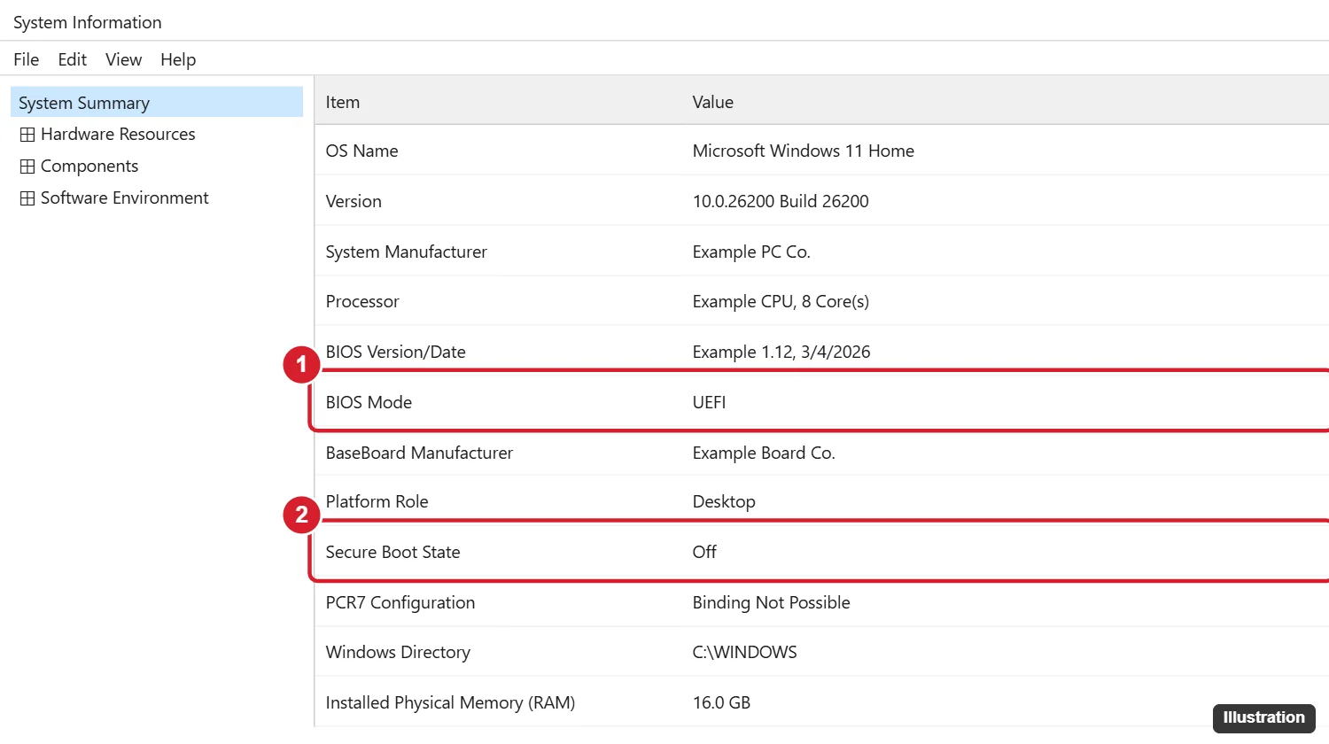Click the 10.0.26200 Build 26200 value

[x=781, y=201]
